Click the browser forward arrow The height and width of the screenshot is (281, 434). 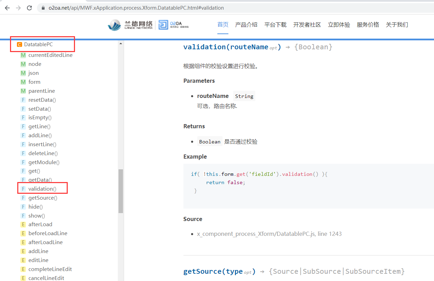click(18, 8)
